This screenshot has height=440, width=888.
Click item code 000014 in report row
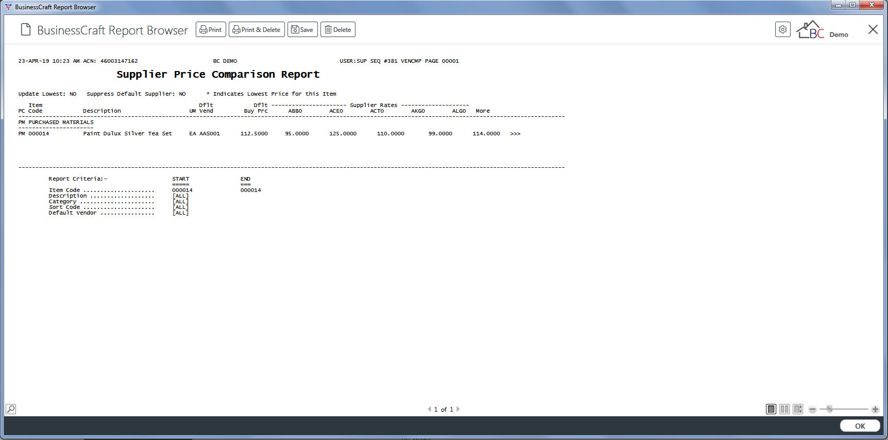coord(39,134)
